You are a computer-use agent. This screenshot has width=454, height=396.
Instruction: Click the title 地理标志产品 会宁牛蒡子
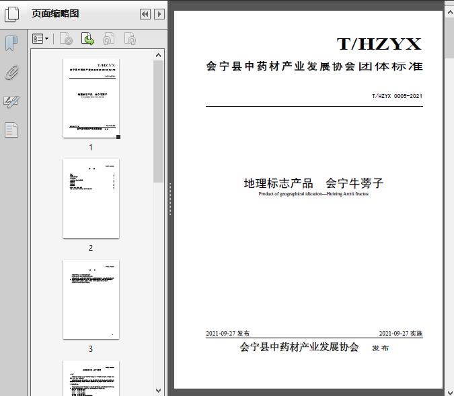(313, 183)
